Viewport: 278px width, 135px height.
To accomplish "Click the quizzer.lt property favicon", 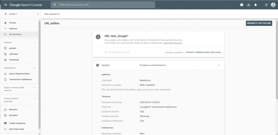I will (x=6, y=14).
